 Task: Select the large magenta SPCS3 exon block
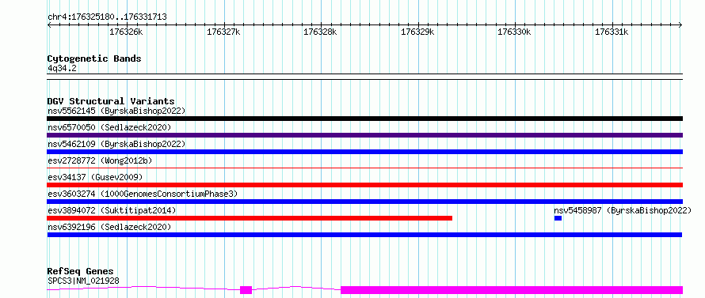(512, 290)
